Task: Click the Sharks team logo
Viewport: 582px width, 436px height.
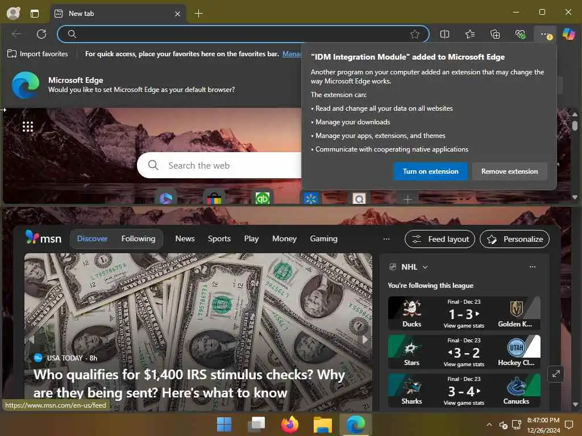Action: (x=411, y=386)
